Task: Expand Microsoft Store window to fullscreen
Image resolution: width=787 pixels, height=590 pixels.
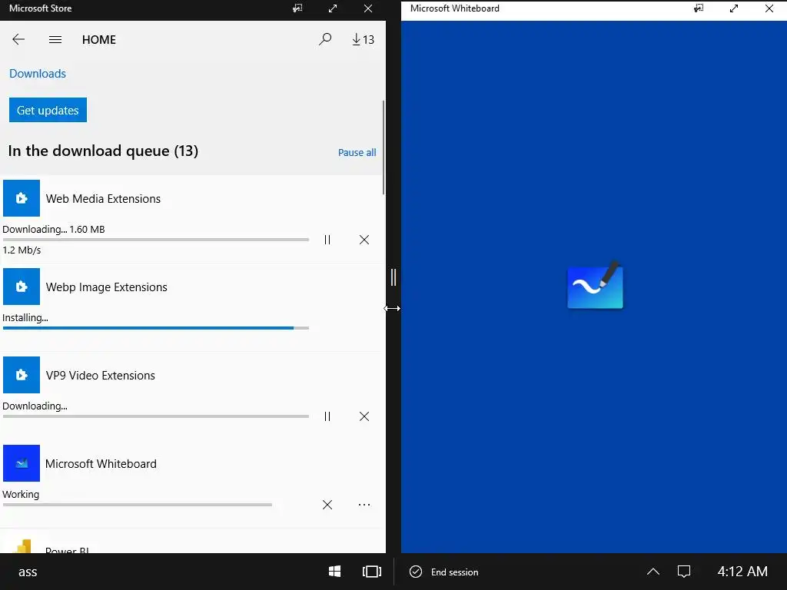Action: click(x=333, y=8)
